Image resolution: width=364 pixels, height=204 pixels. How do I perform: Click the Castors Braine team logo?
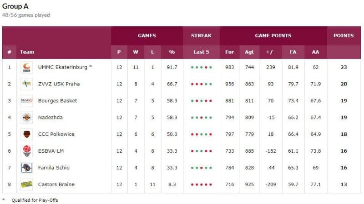coord(26,184)
